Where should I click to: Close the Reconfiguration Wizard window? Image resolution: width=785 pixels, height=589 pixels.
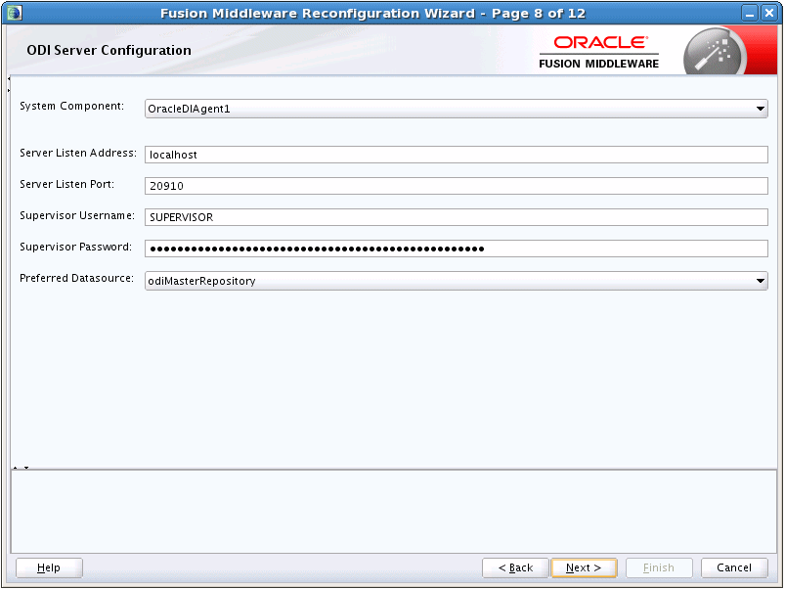[x=769, y=13]
